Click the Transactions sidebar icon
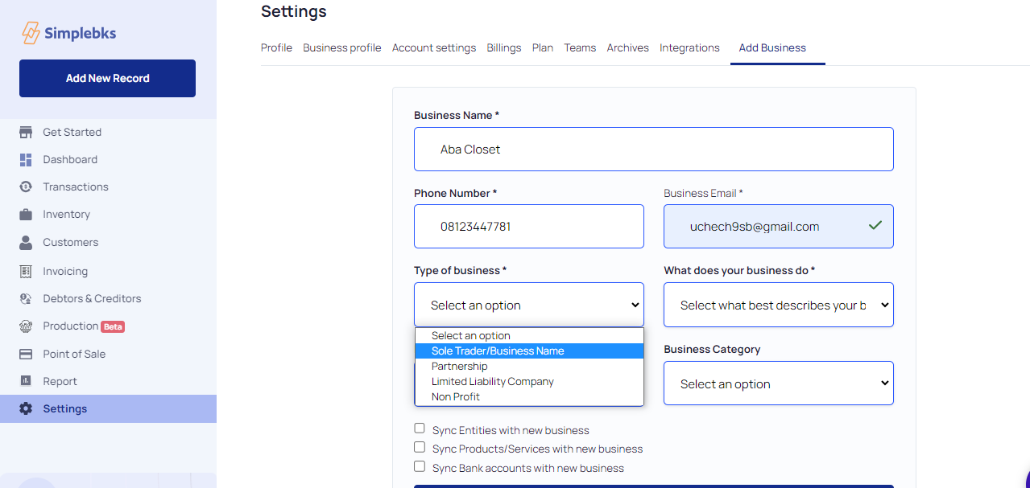 tap(26, 187)
